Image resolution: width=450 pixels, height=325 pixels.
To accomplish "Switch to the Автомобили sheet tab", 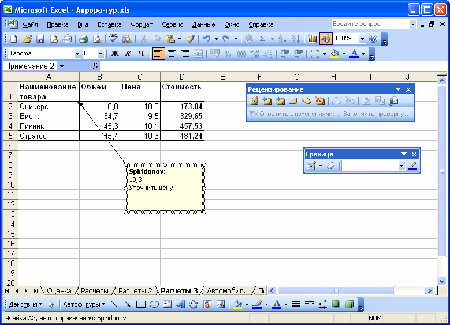I will coord(227,290).
